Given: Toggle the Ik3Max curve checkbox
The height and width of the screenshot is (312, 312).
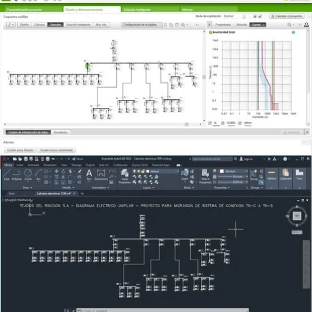Looking at the screenshot, I should click(x=222, y=123).
